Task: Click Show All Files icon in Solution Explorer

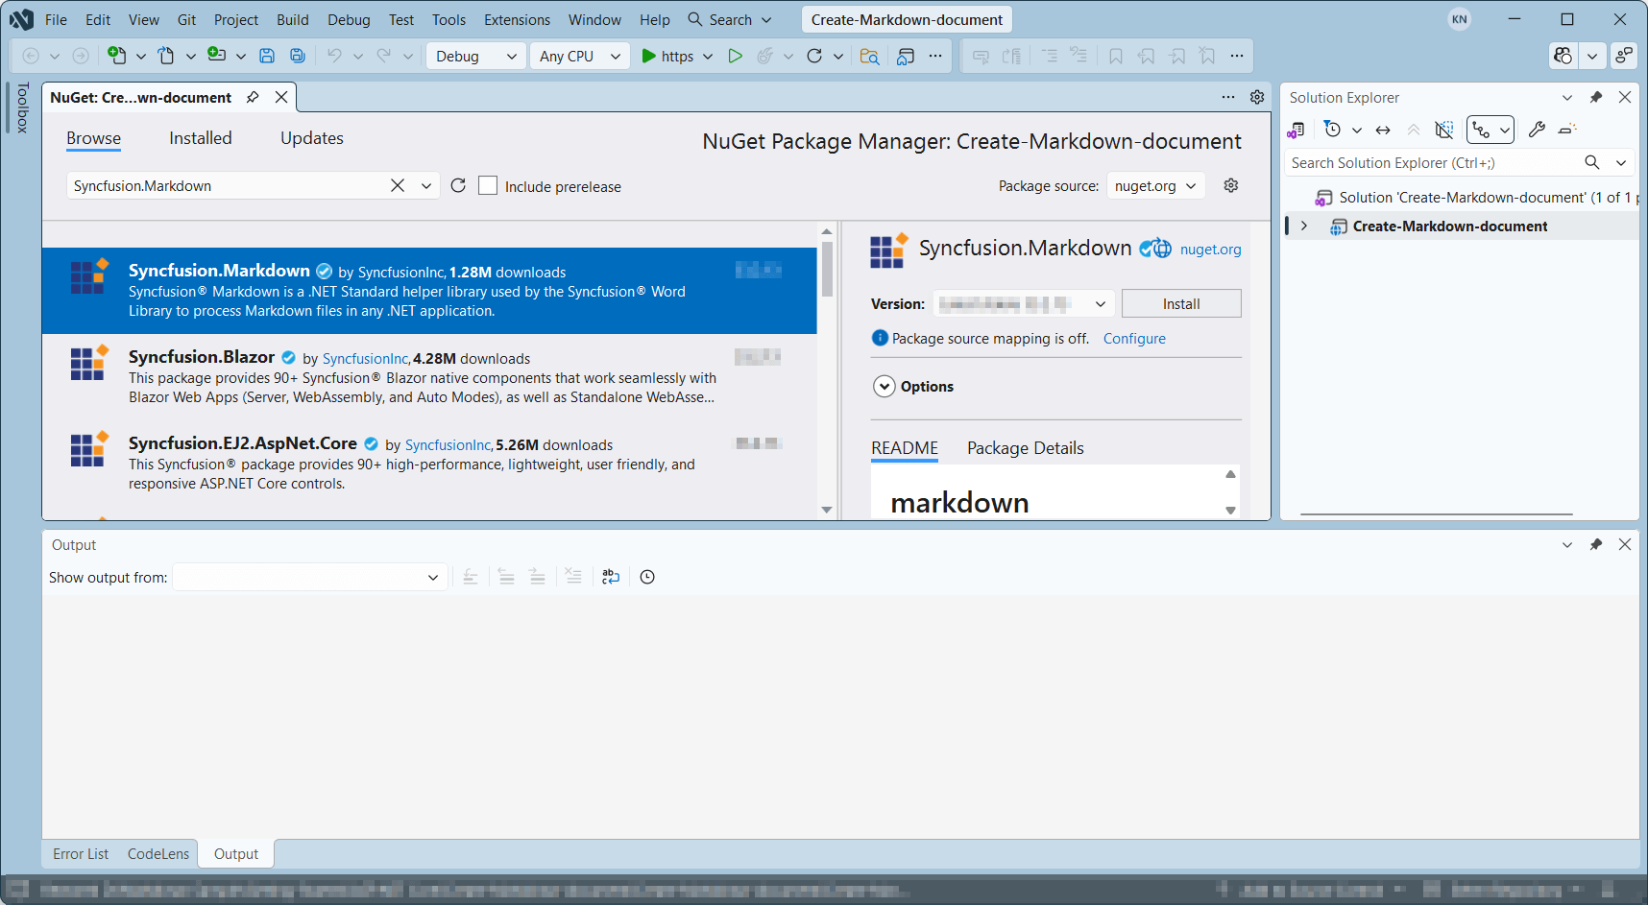Action: coord(1444,130)
